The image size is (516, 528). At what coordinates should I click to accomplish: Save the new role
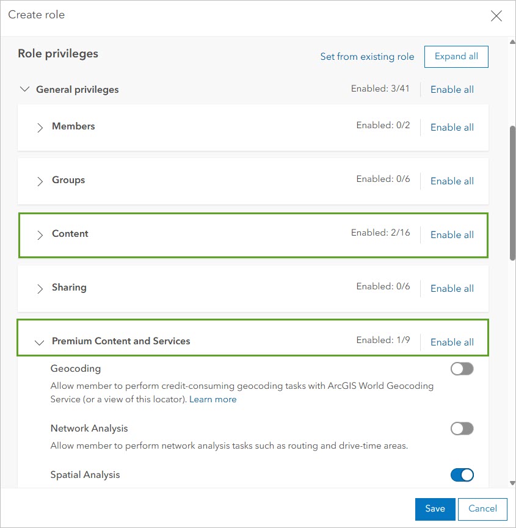(435, 508)
